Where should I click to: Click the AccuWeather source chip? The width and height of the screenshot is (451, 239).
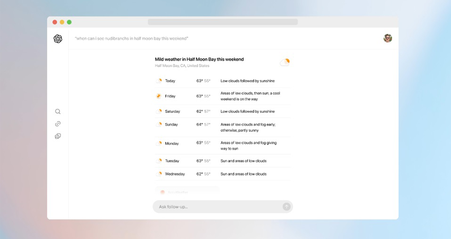click(x=187, y=192)
